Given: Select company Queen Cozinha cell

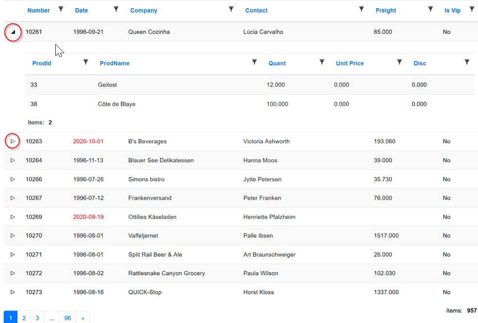Looking at the screenshot, I should [149, 32].
